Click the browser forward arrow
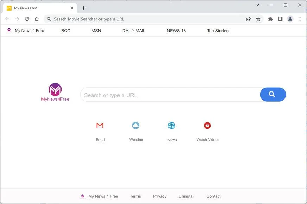This screenshot has height=204, width=307. (17, 19)
